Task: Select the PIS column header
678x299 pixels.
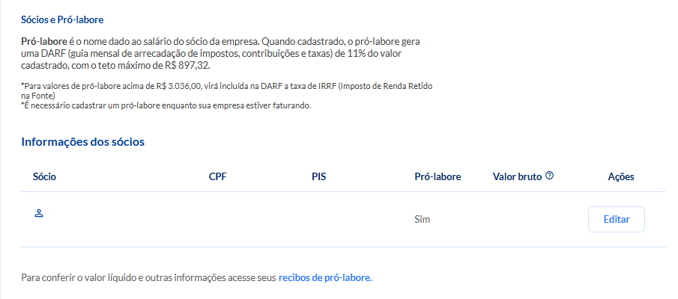Action: 318,176
